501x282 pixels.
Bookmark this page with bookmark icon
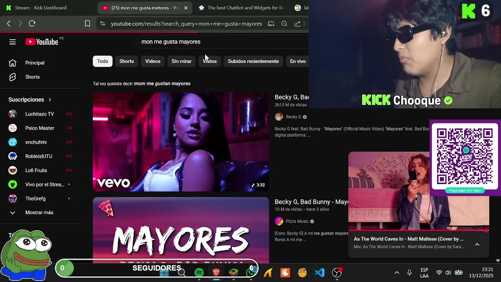pyautogui.click(x=87, y=23)
